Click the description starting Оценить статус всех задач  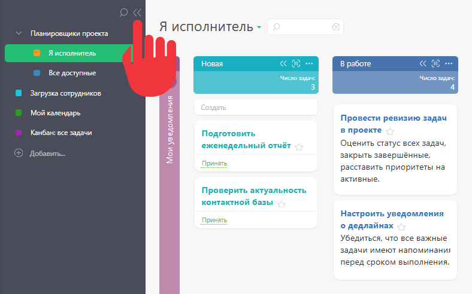(x=393, y=161)
